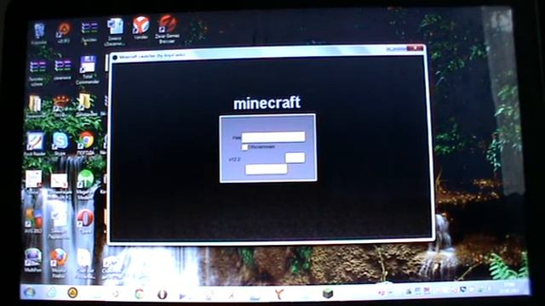Open the red swirl games browser desktop icon
Image resolution: width=545 pixels, height=306 pixels.
[x=167, y=28]
